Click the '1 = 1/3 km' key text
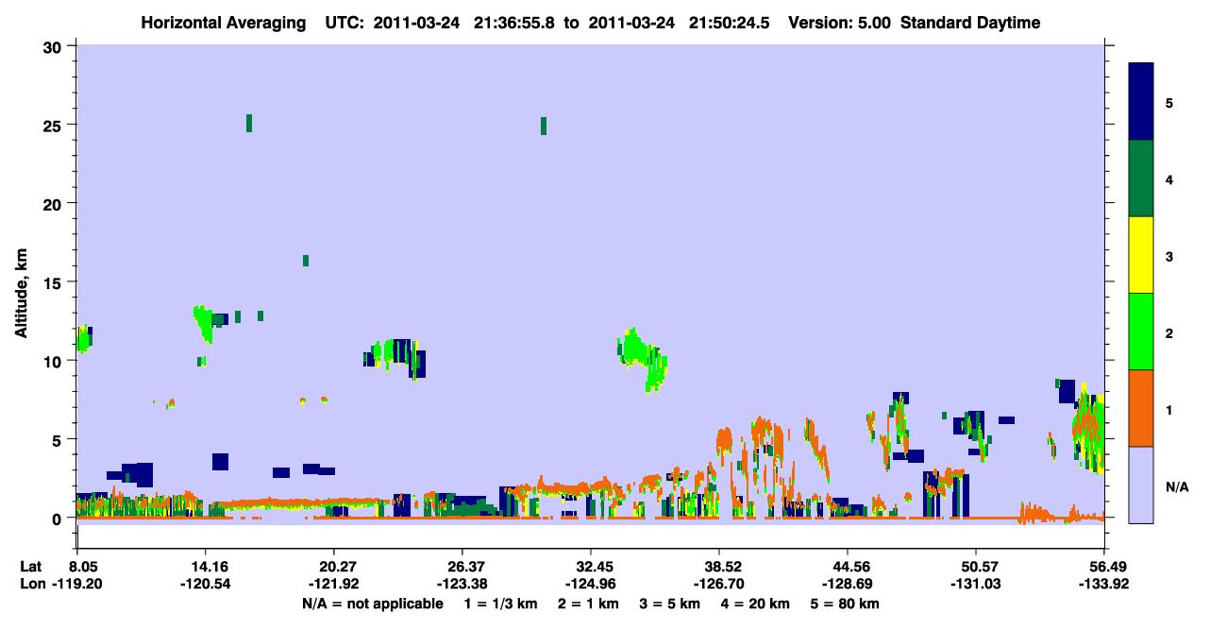This screenshot has height=630, width=1227. point(501,604)
